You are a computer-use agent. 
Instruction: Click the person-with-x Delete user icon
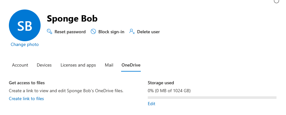tap(132, 31)
